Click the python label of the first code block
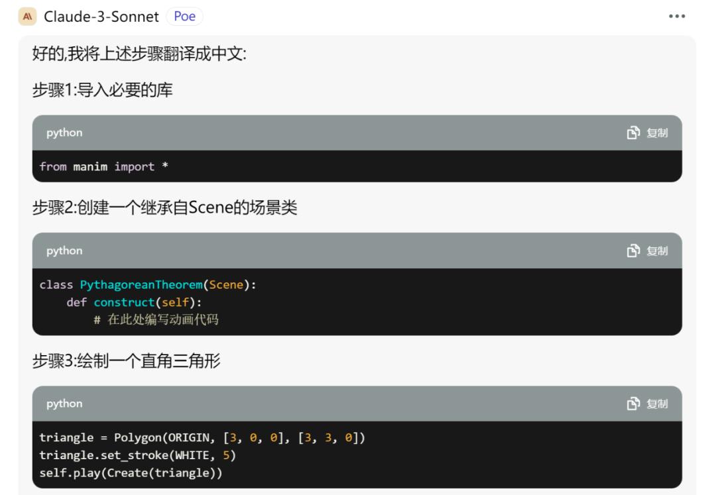 coord(64,133)
